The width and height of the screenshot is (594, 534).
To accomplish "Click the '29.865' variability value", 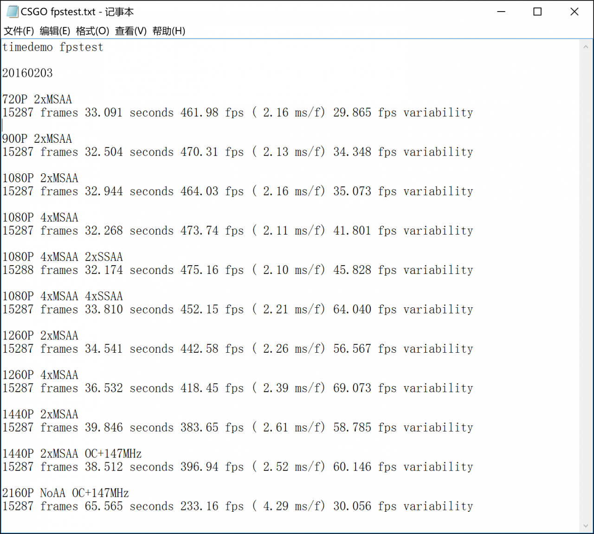I will [352, 113].
